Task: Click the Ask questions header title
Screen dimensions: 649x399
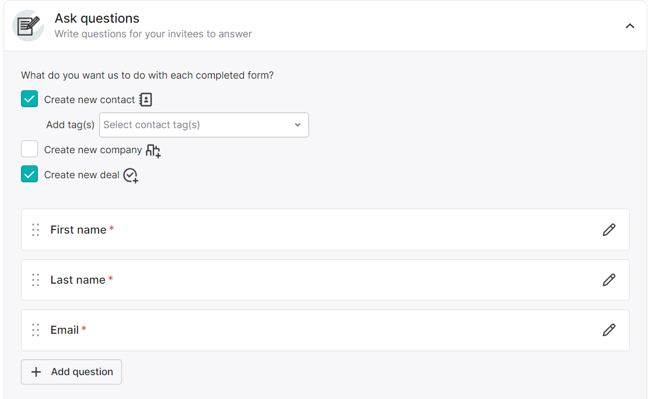Action: [97, 18]
